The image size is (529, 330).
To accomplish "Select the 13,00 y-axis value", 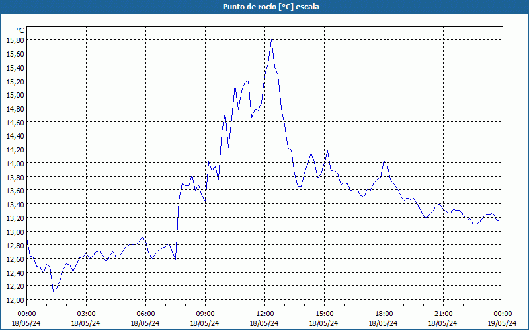I will 15,232.
